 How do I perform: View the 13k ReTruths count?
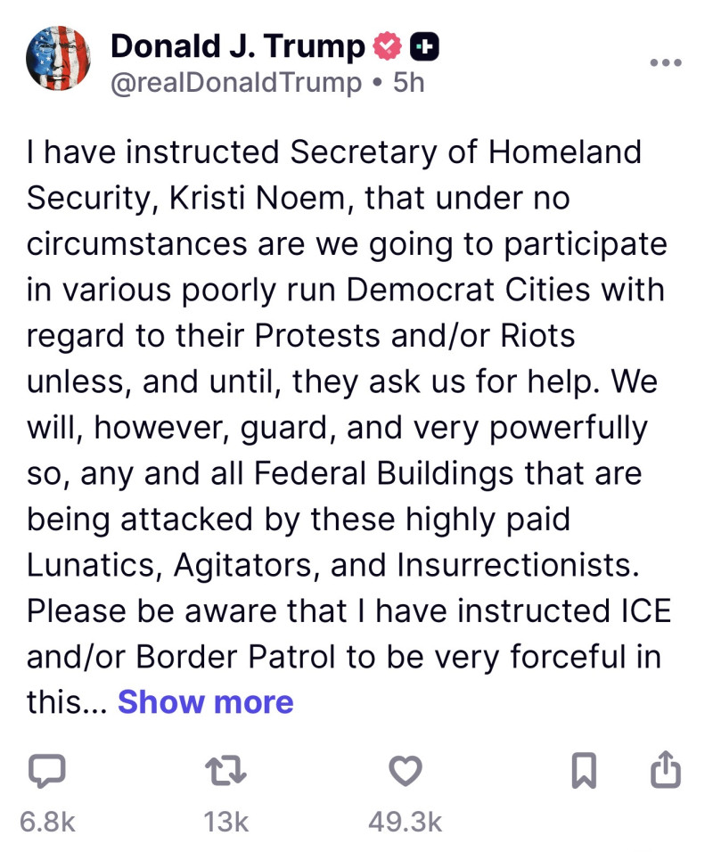coord(225,822)
